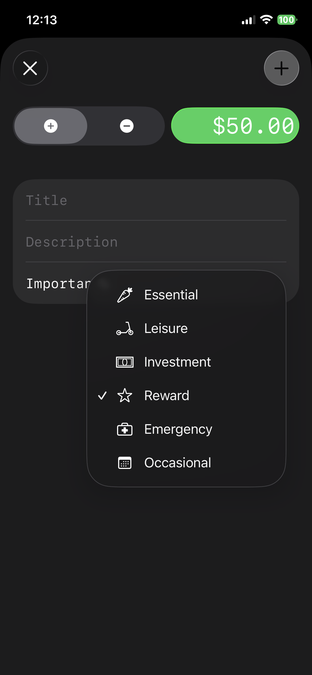Tap the calendar icon for Occasional

tap(125, 463)
